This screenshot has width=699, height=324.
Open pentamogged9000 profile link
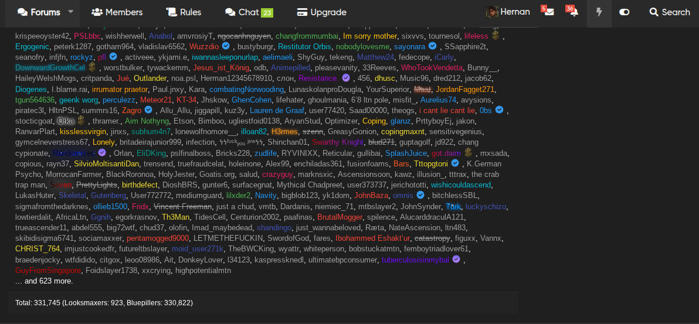158,238
